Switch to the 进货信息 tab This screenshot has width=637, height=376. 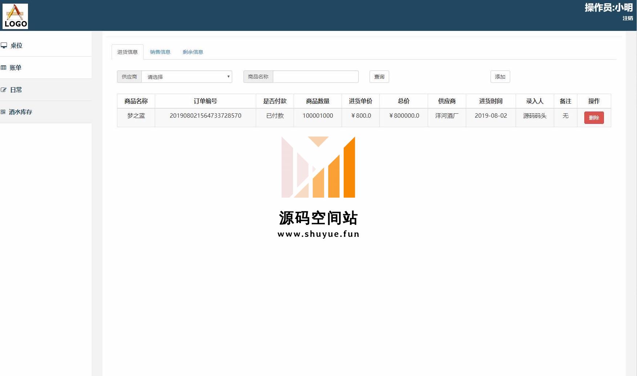click(x=128, y=52)
